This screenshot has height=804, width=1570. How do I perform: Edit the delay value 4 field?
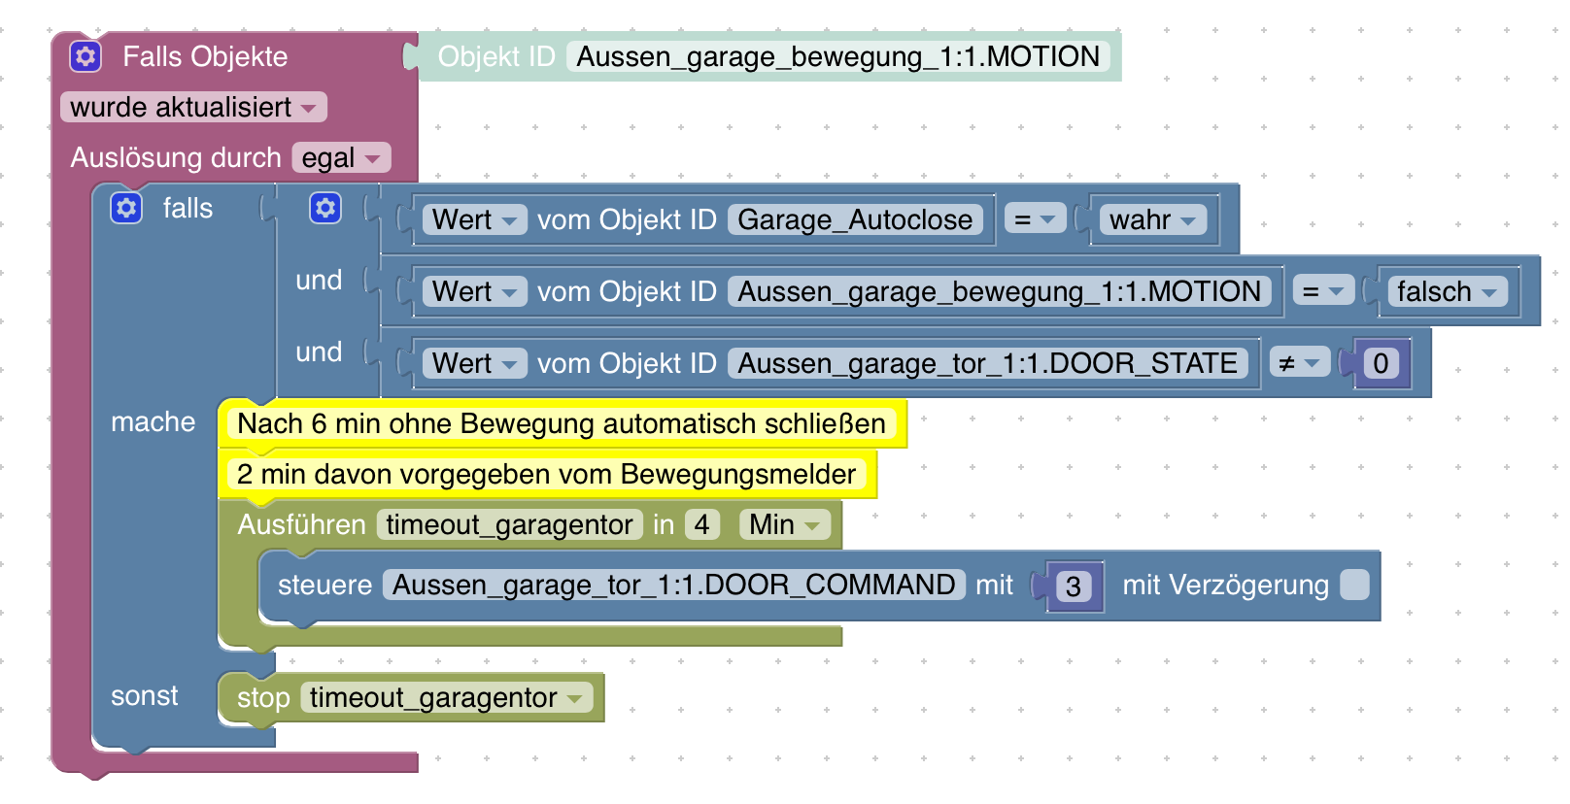pos(701,524)
